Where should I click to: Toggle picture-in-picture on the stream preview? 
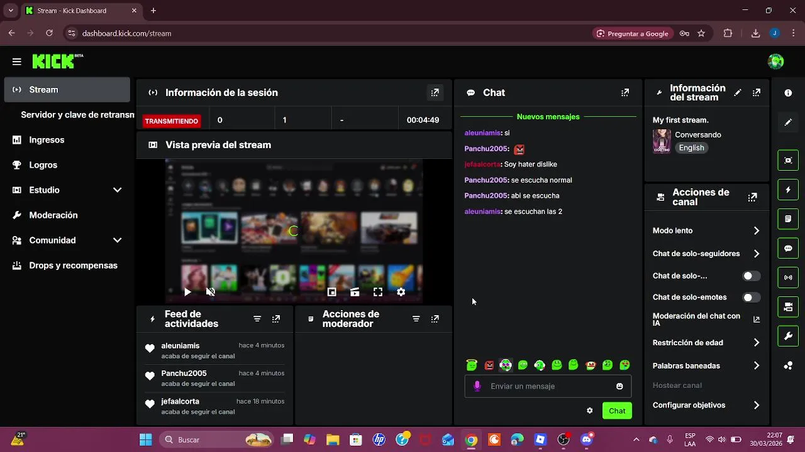pos(332,292)
